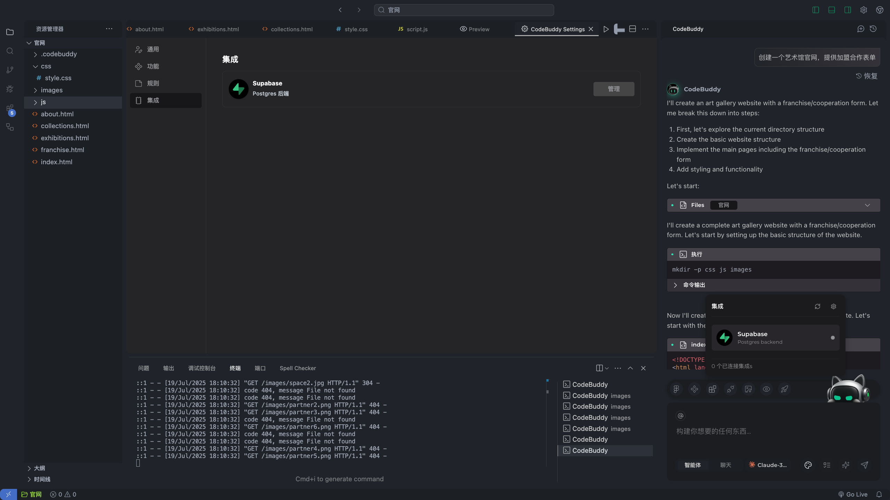Open settings gear in 集成 popup
Viewport: 890px width, 500px height.
833,306
